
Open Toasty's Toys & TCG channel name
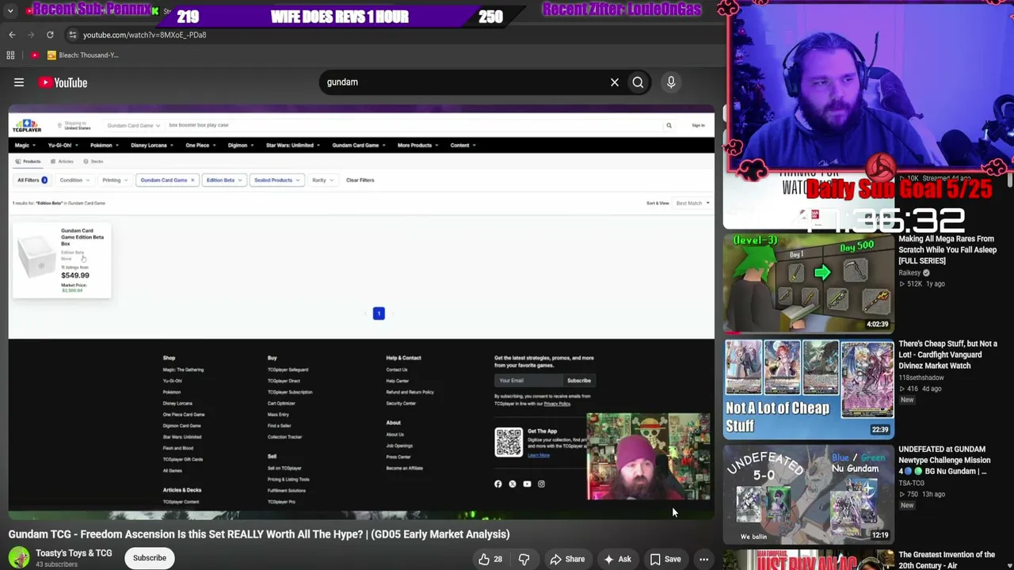[x=74, y=553]
